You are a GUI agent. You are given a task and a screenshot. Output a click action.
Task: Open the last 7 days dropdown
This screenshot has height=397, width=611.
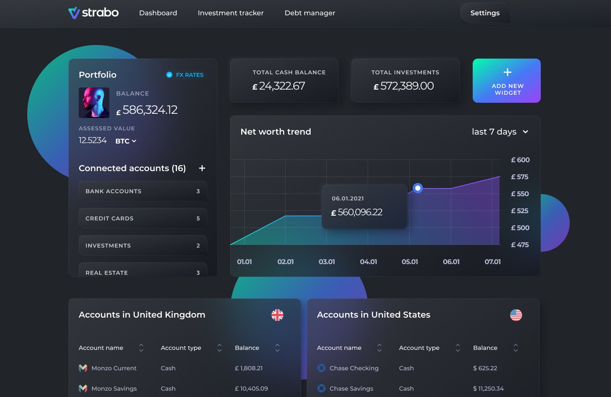(500, 132)
